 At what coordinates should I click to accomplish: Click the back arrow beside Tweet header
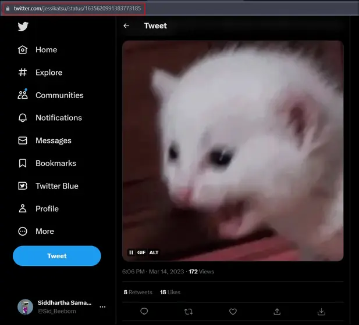click(126, 26)
